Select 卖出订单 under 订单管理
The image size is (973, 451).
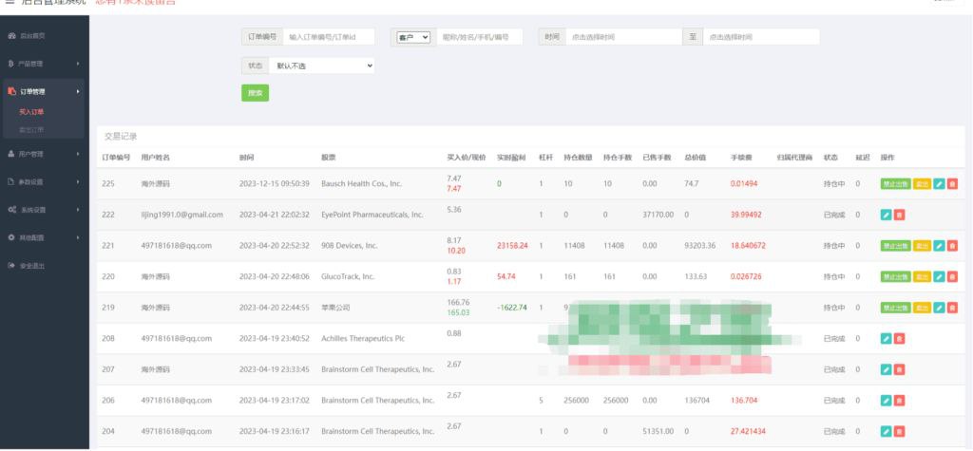[31, 129]
